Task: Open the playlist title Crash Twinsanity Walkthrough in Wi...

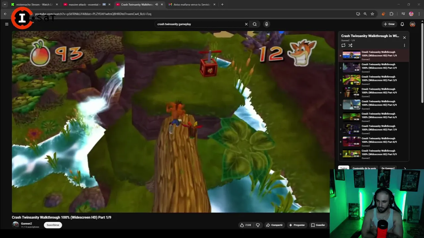Action: (370, 36)
